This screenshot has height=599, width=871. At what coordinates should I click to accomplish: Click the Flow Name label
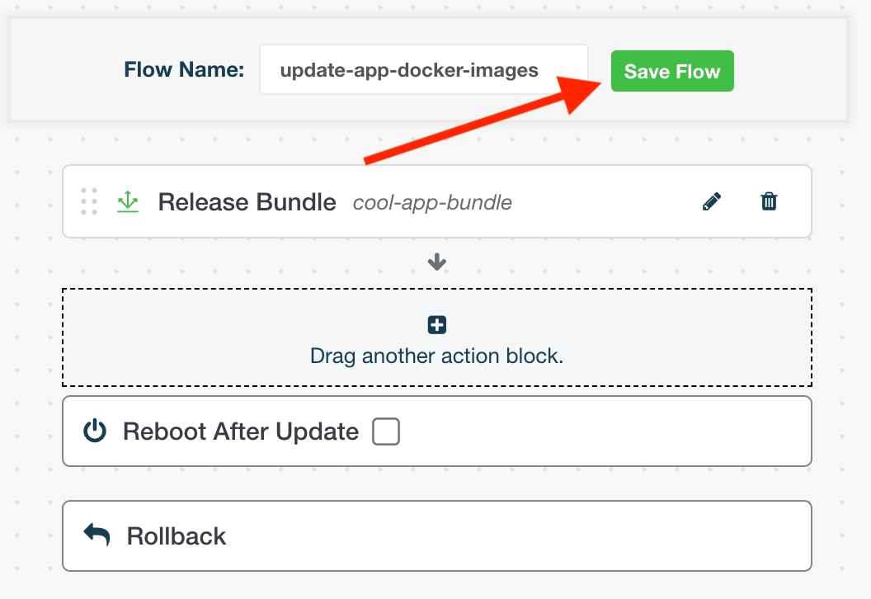click(x=184, y=70)
